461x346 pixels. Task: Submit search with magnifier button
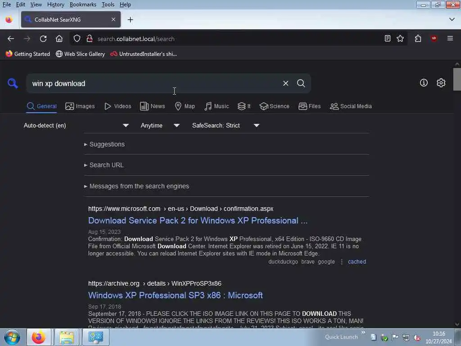(x=301, y=83)
